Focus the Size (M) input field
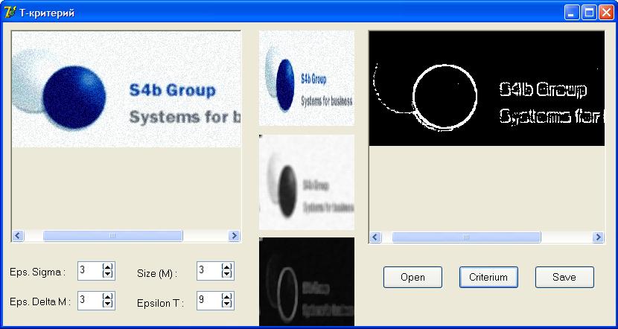The image size is (618, 329). coord(209,271)
